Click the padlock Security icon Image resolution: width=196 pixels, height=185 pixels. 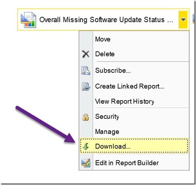click(86, 117)
